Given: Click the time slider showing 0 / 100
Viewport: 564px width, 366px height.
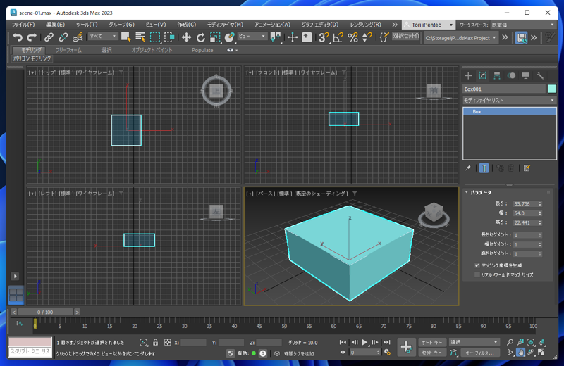Looking at the screenshot, I should pyautogui.click(x=46, y=312).
